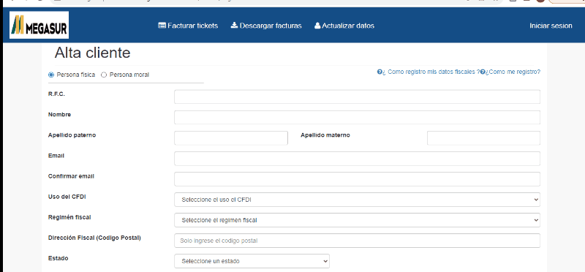
Task: Click the Alta cliente heading text
Action: point(93,53)
